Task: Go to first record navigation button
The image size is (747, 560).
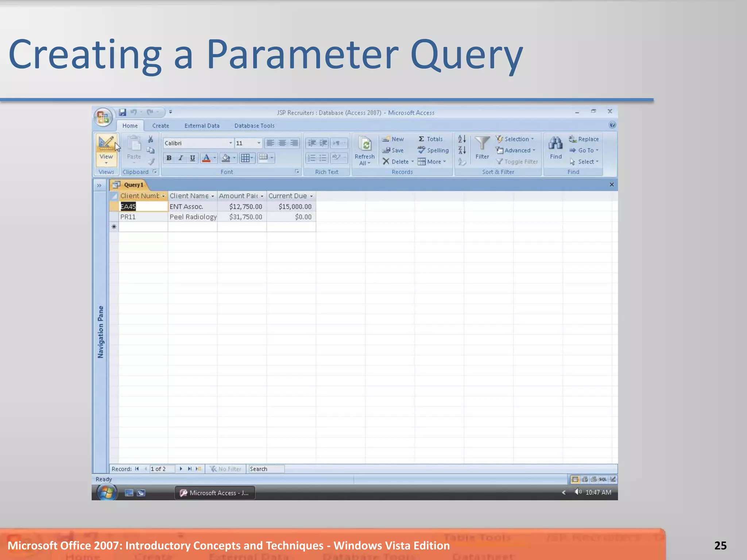Action: pyautogui.click(x=137, y=469)
